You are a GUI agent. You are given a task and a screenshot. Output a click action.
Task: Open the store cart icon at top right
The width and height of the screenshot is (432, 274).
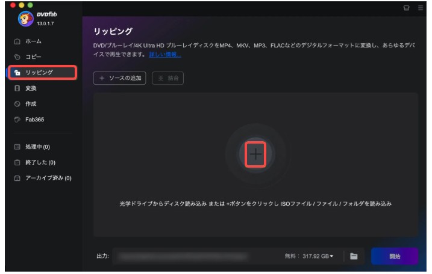pos(406,8)
